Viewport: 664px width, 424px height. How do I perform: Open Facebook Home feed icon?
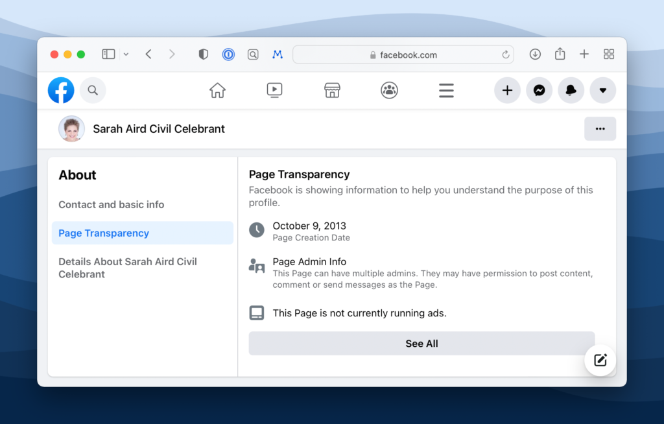click(217, 91)
